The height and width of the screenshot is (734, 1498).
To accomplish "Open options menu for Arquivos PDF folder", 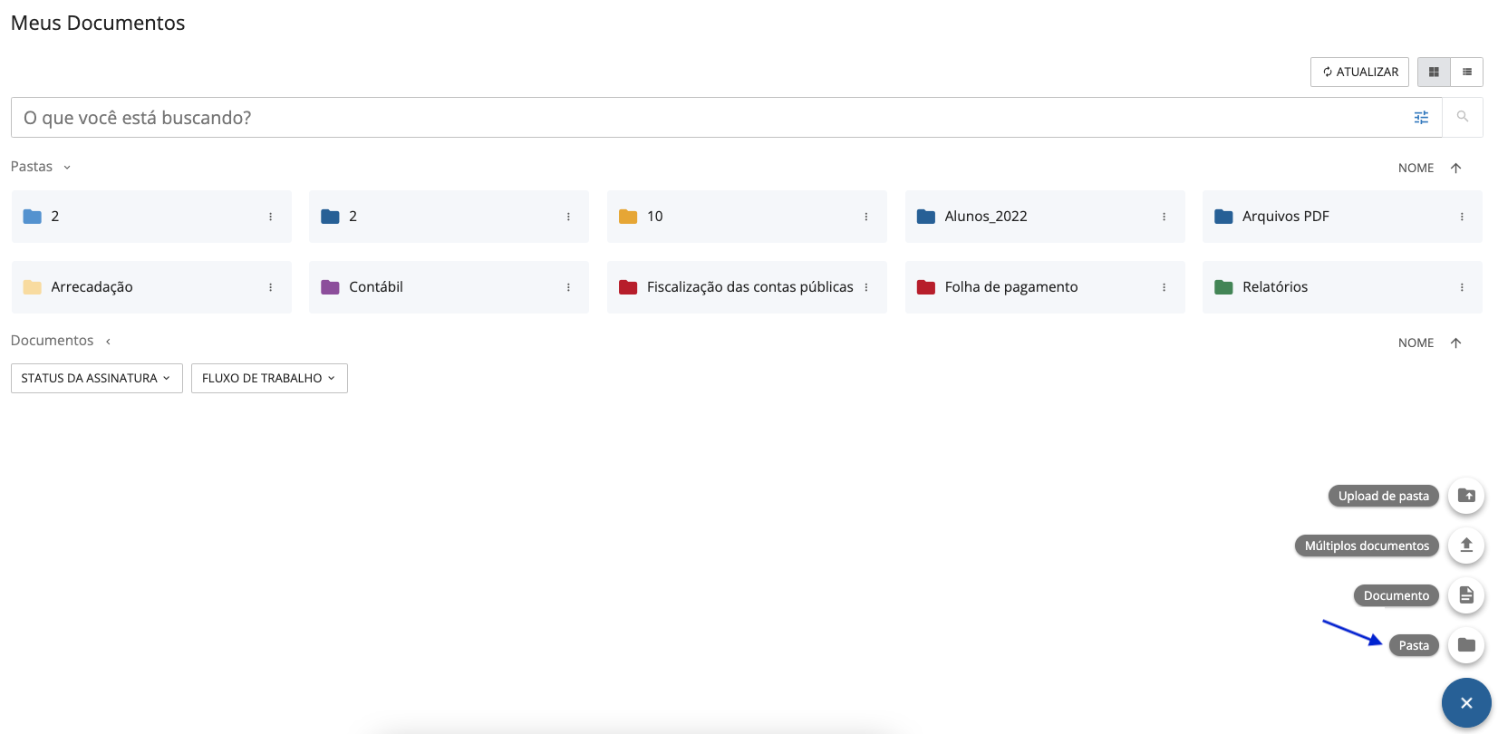I will 1462,217.
